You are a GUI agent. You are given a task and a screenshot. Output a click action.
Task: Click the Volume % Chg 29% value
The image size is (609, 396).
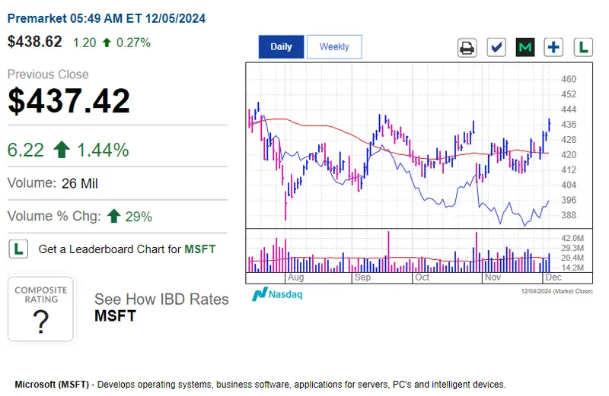(x=139, y=217)
